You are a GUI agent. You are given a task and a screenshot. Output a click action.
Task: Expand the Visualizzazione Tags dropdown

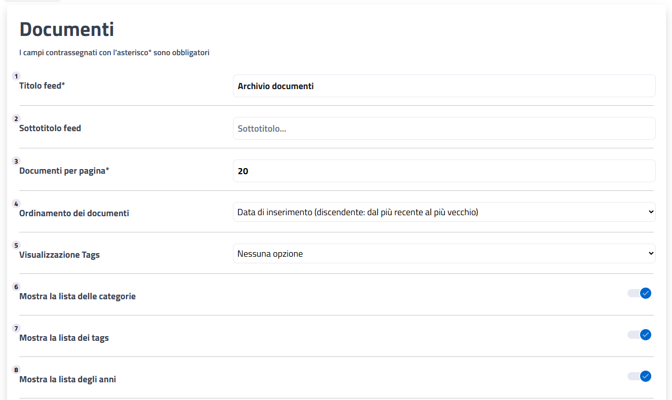(x=444, y=254)
